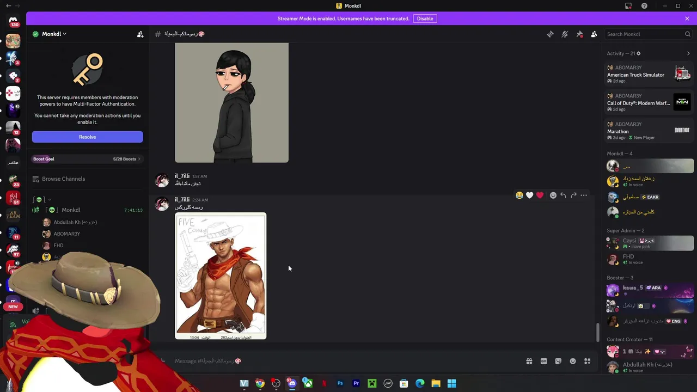Open Google Chrome from the taskbar
The width and height of the screenshot is (697, 392).
[260, 383]
